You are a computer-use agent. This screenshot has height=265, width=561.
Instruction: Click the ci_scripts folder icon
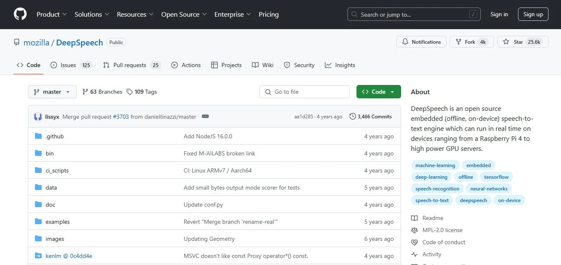point(38,170)
